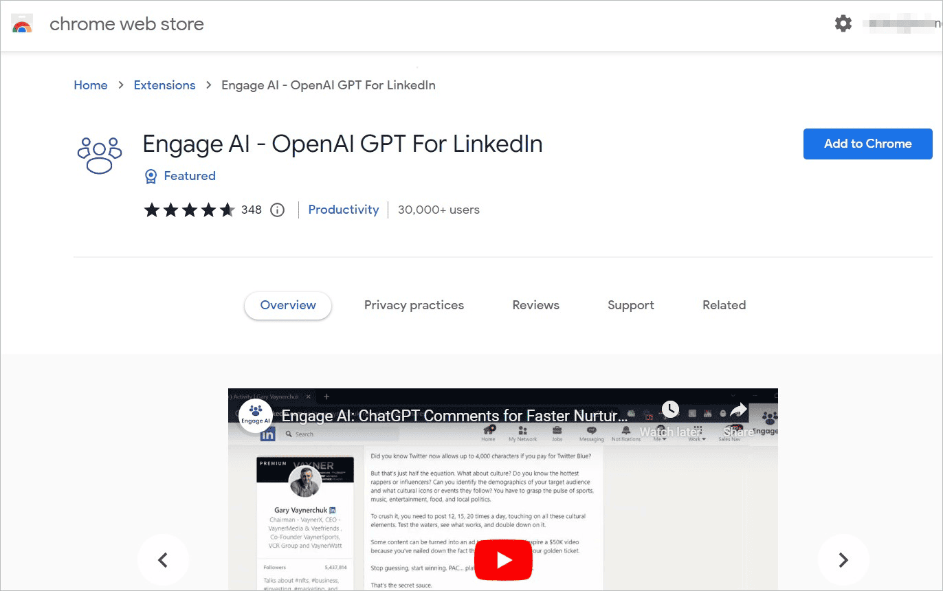
Task: Click the Add to Chrome button
Action: (868, 144)
